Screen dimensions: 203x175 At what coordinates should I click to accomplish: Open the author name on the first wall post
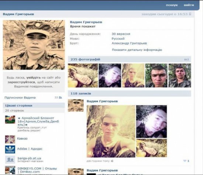pos(102,101)
